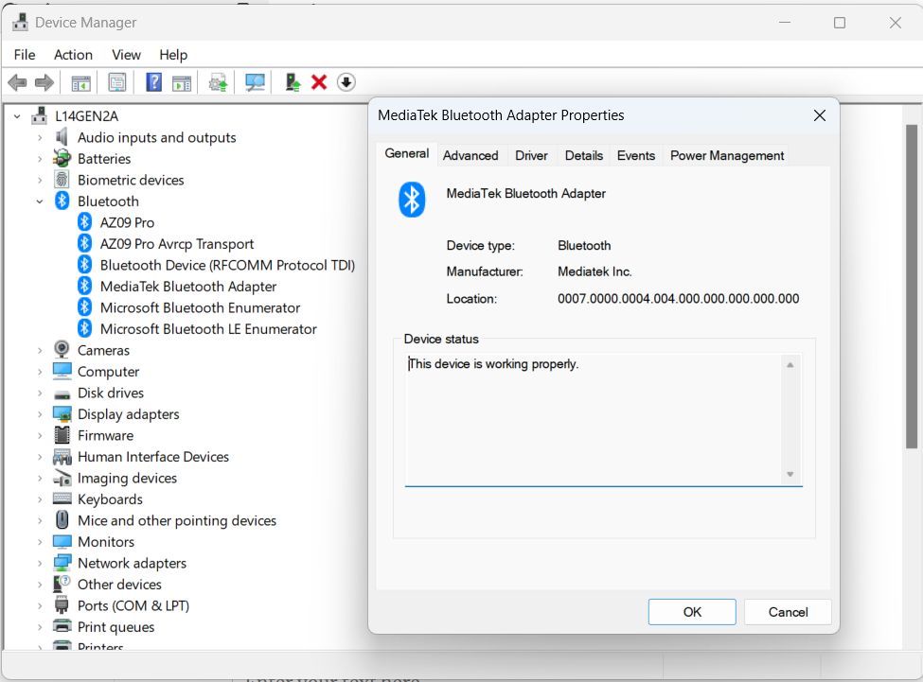Switch to the Advanced tab
Screen dimensions: 923x682
tap(470, 155)
